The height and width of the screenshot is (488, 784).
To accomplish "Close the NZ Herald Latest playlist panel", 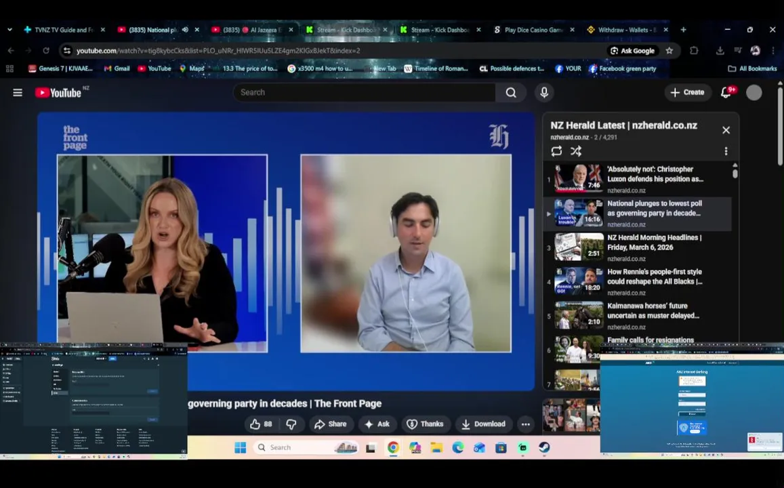I will point(726,130).
